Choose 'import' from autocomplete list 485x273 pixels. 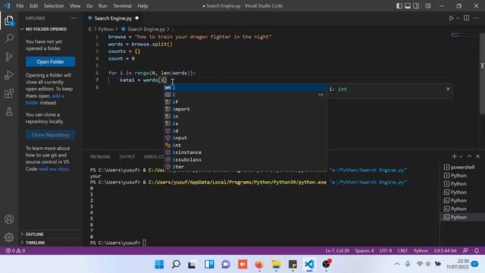point(246,109)
